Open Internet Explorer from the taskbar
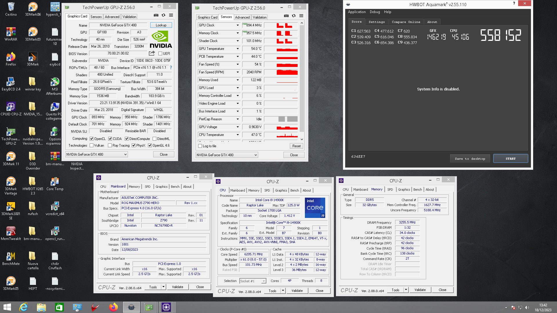This screenshot has width=557, height=313. [x=23, y=307]
